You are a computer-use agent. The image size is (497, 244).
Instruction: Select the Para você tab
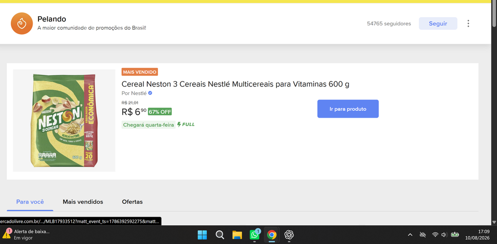[30, 202]
